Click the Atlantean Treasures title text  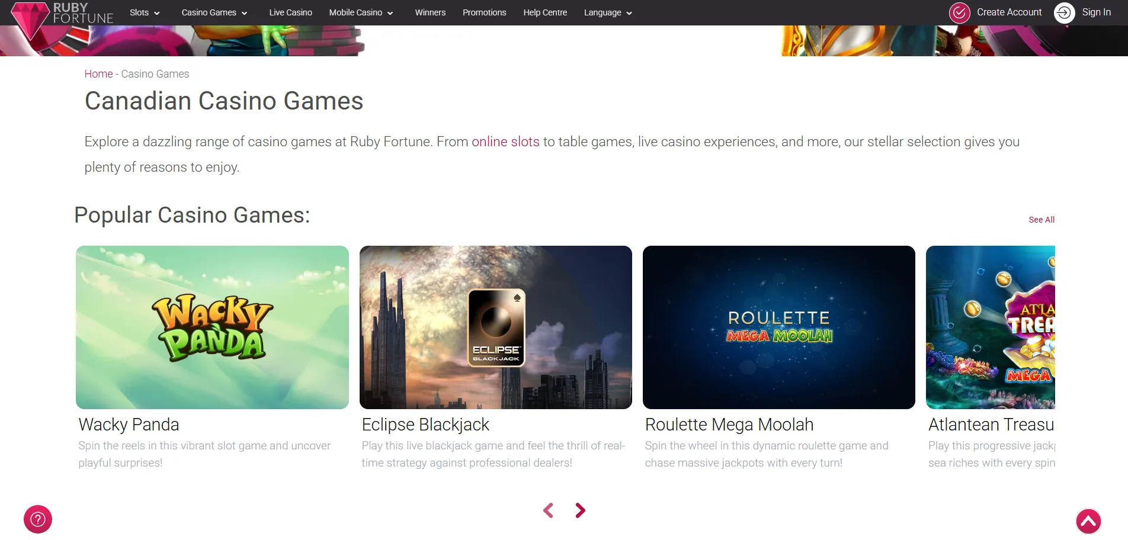click(x=991, y=425)
